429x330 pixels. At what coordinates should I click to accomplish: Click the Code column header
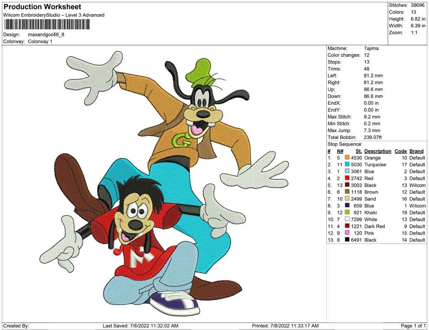point(400,151)
